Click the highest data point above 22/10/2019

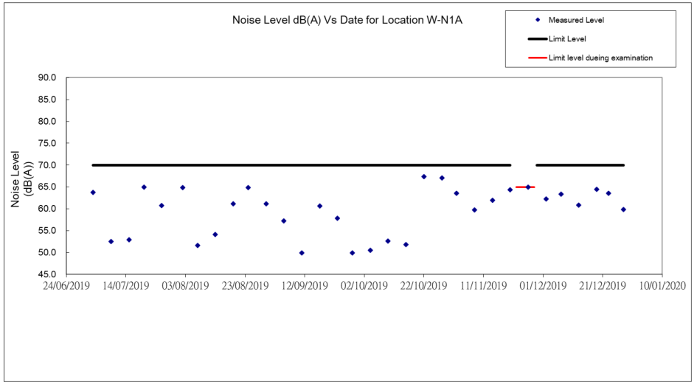[x=424, y=176]
